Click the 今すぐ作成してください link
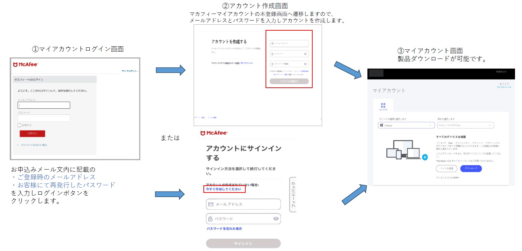The width and height of the screenshot is (522, 251). (x=224, y=189)
